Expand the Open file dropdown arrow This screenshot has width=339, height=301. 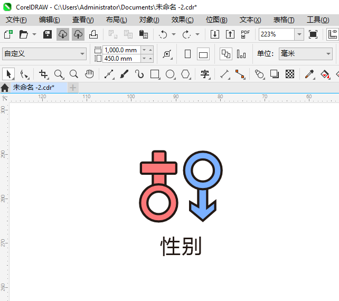pos(34,34)
